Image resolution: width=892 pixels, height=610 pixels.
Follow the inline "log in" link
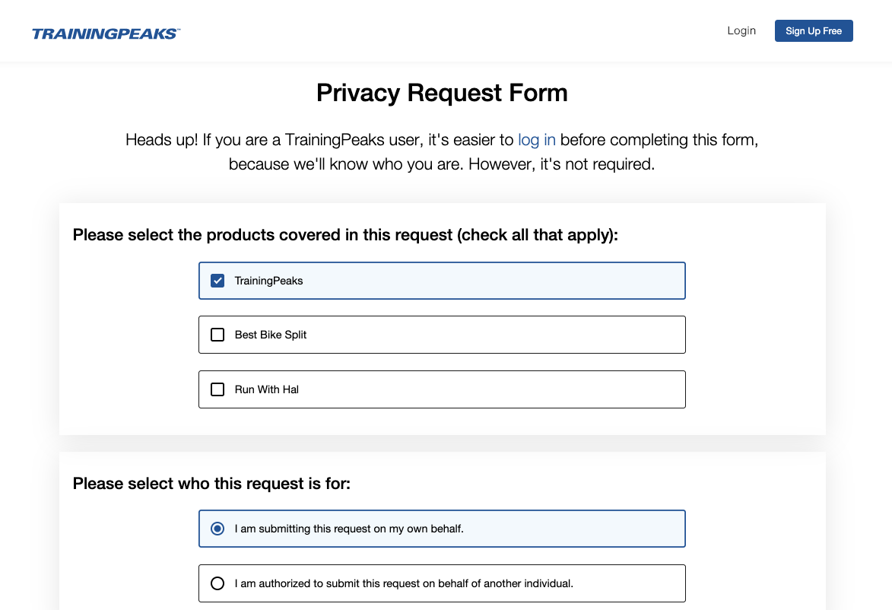point(537,140)
